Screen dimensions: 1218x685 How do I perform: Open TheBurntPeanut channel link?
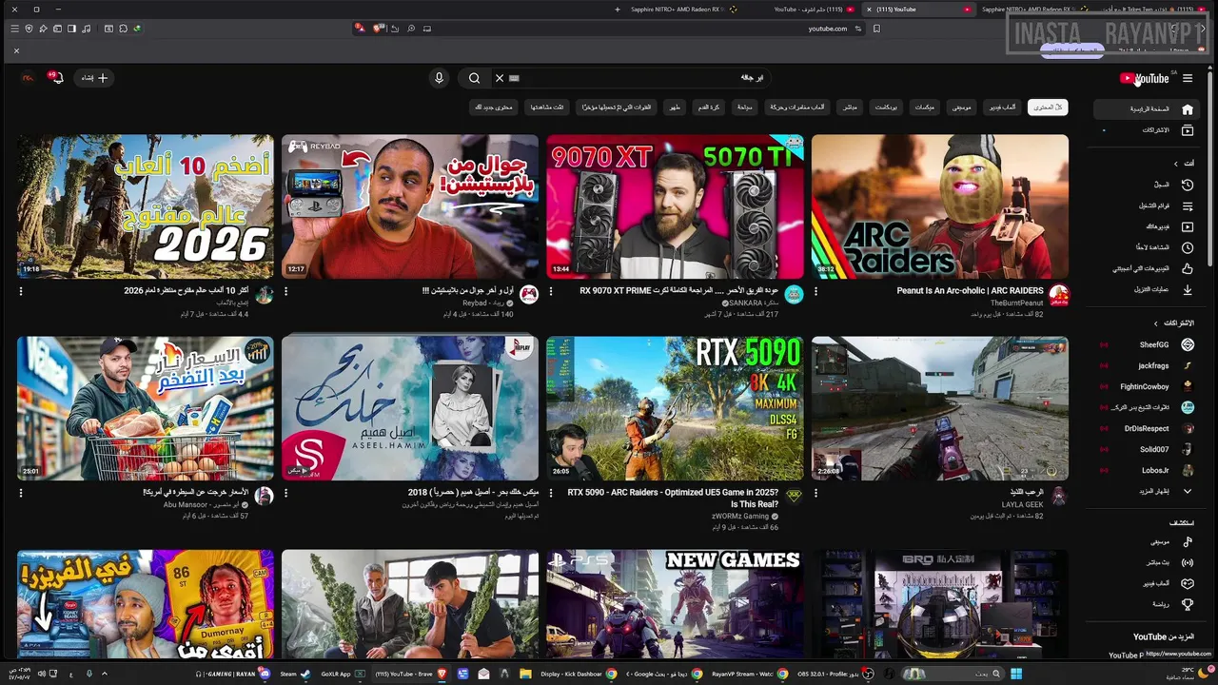coord(1017,303)
